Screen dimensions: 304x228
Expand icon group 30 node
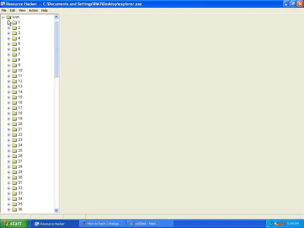(9, 178)
